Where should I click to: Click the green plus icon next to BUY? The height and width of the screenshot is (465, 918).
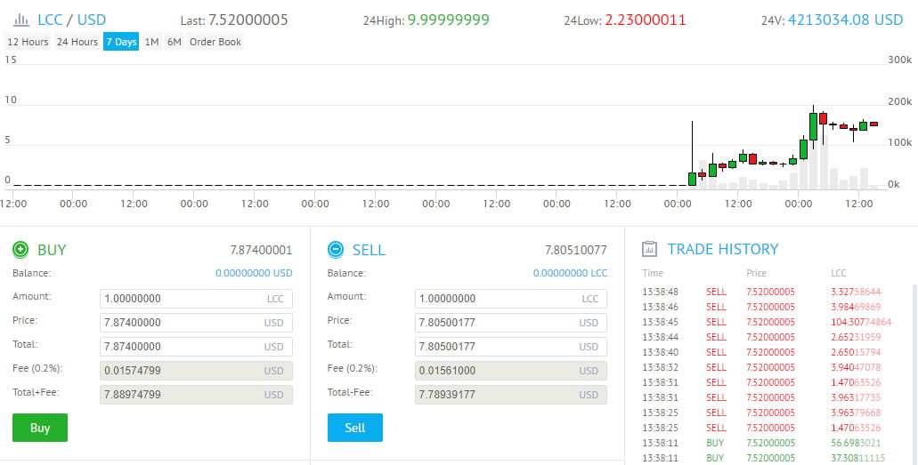pyautogui.click(x=20, y=250)
